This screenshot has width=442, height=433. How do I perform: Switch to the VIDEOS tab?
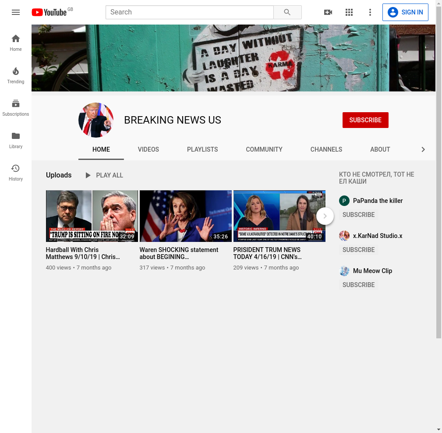[148, 149]
